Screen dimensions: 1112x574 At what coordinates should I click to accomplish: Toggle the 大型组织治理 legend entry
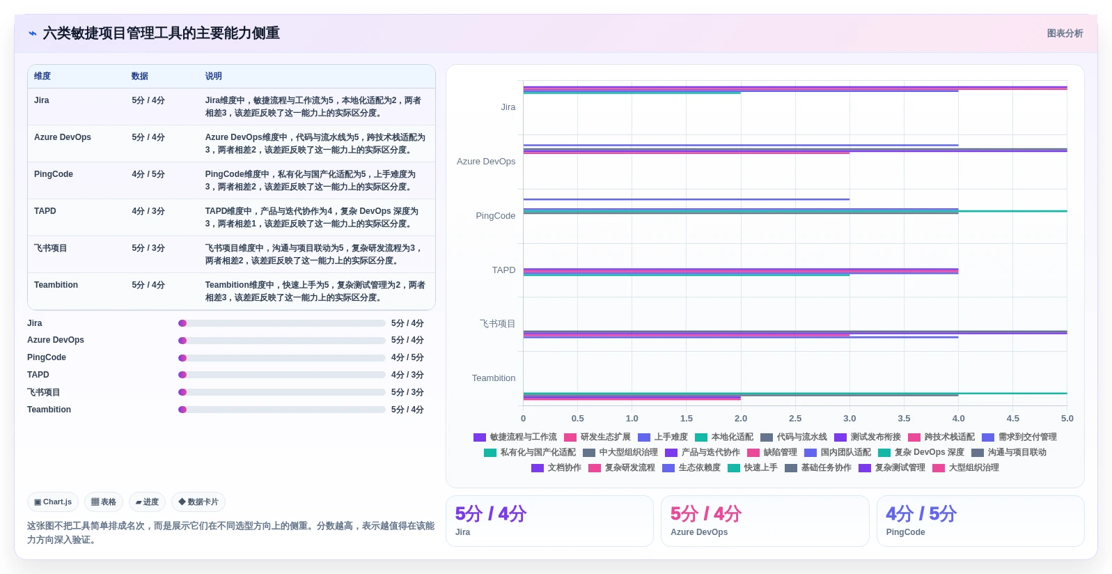[x=966, y=467]
